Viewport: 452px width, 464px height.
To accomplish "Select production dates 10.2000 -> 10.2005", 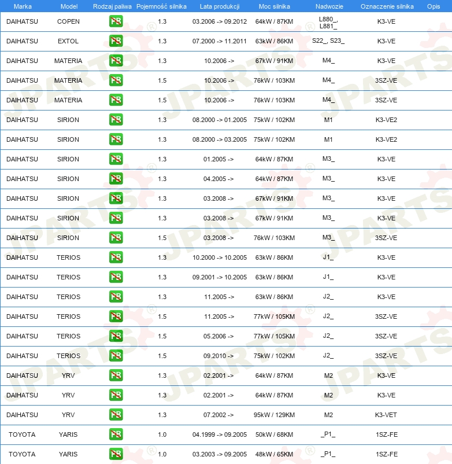I will (x=219, y=257).
